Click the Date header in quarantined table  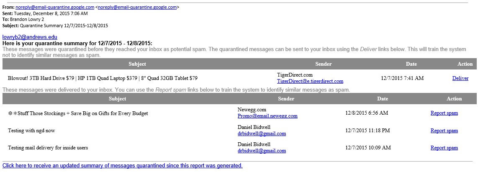(411, 64)
